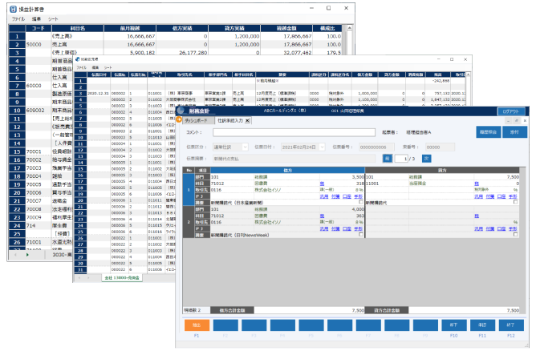Open ファイル menu in 損益計算書 window
Viewport: 536px width, 351px height.
[x=18, y=17]
